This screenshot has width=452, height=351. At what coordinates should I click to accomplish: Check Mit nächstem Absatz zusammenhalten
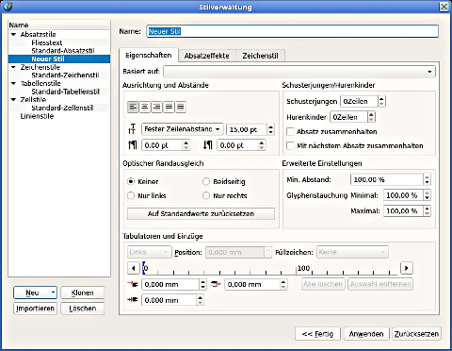tap(290, 145)
